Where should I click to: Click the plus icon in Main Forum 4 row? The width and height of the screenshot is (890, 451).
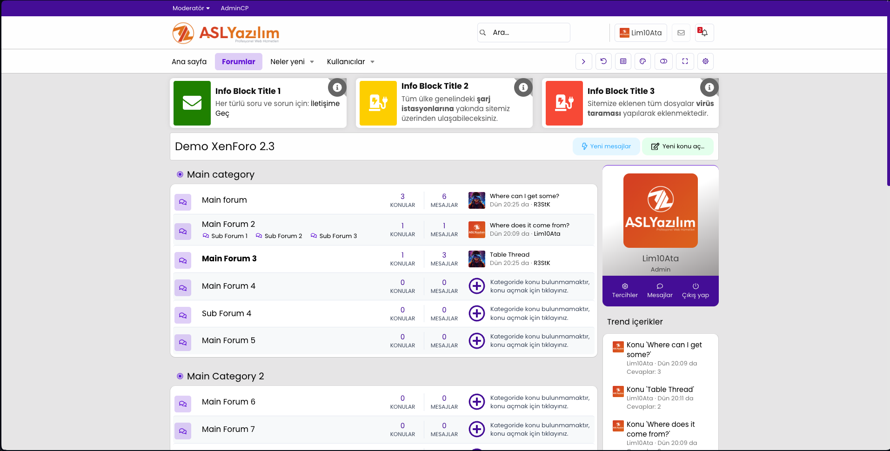[476, 286]
